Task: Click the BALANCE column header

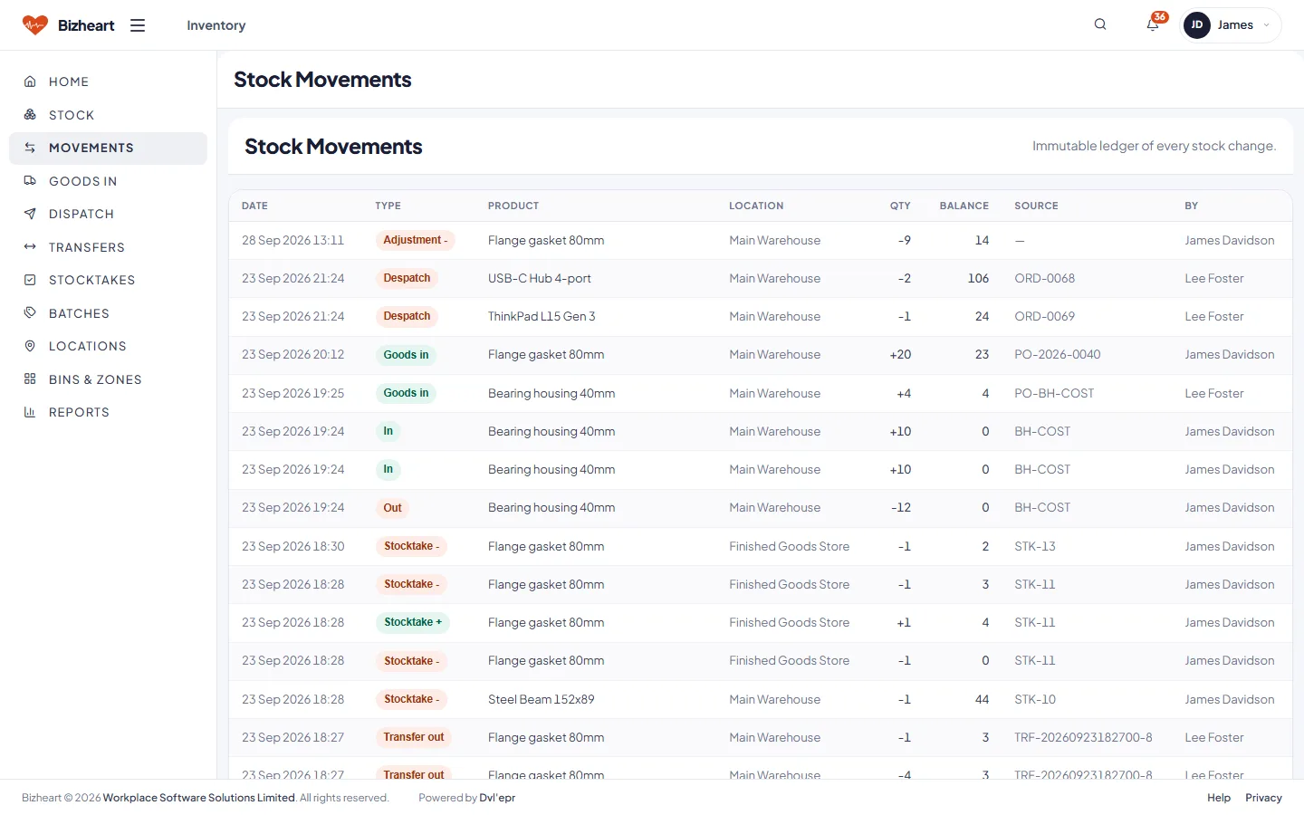Action: coord(964,206)
